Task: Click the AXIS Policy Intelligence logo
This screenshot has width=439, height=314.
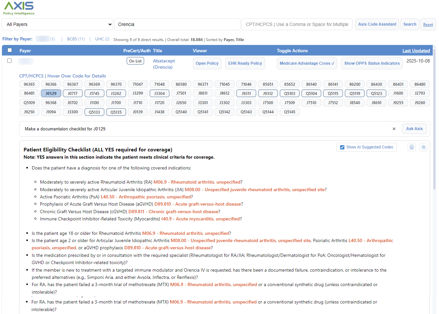Action: click(x=19, y=8)
